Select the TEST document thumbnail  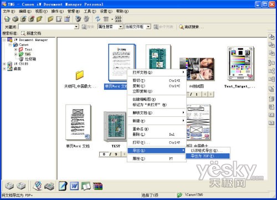pos(115,126)
